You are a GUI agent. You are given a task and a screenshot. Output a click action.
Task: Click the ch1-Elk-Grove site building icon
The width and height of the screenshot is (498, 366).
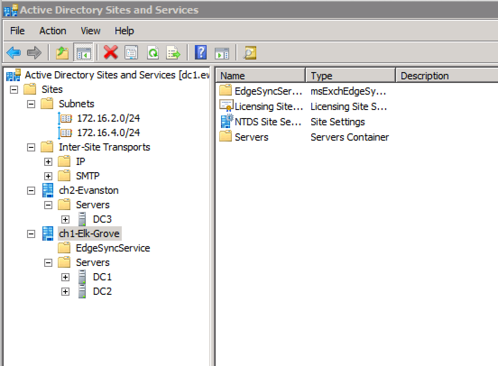pyautogui.click(x=48, y=233)
